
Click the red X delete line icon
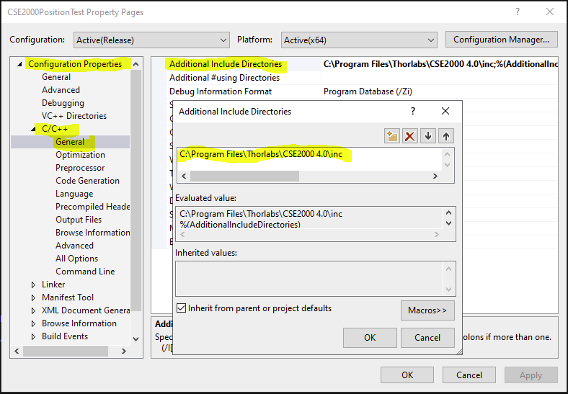pos(410,135)
